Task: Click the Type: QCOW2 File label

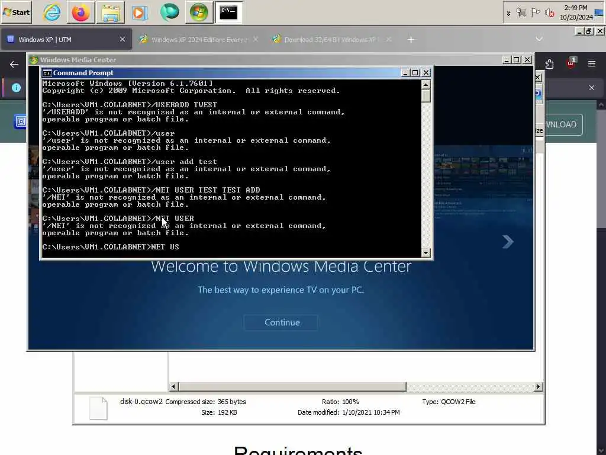Action: [x=449, y=402]
